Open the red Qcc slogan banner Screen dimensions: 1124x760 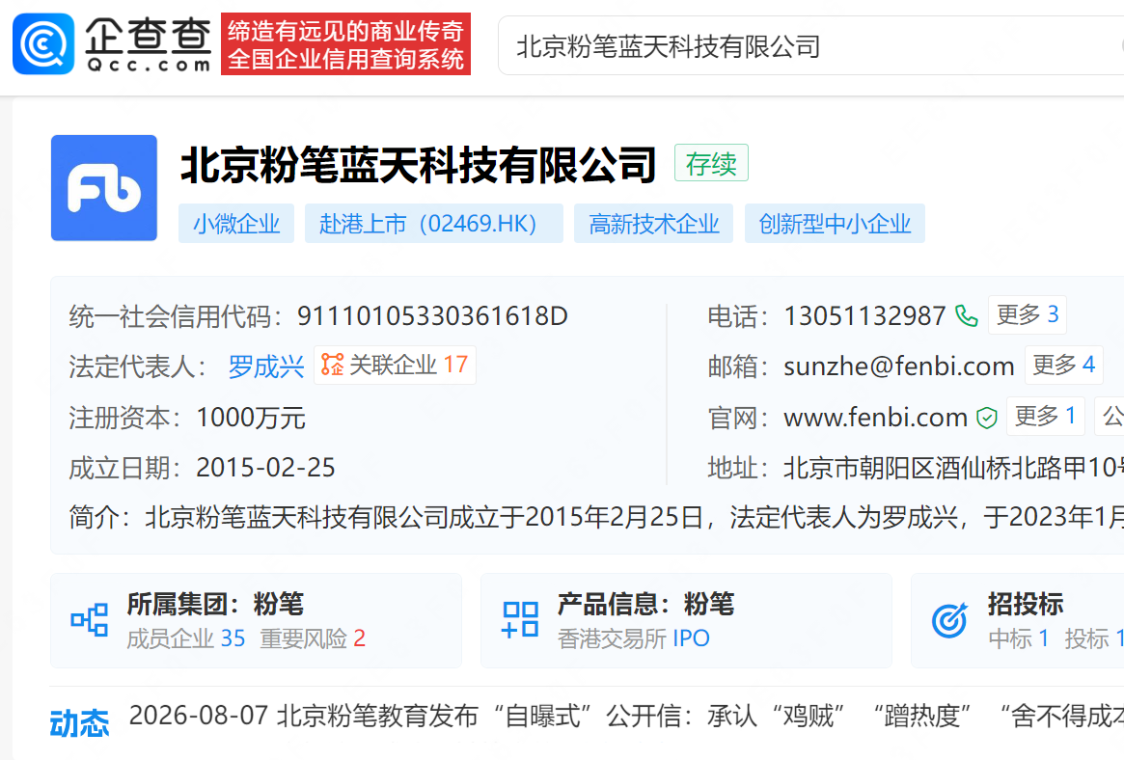click(345, 43)
